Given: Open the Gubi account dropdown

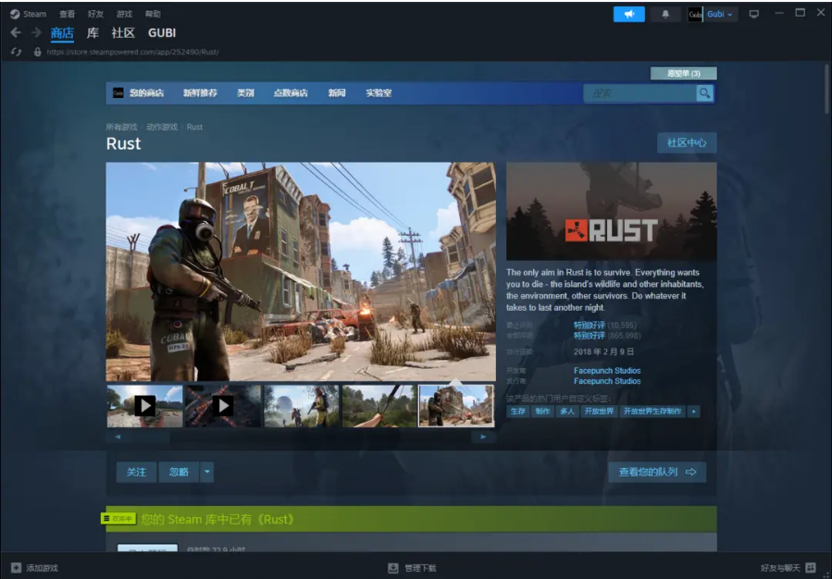Looking at the screenshot, I should [x=719, y=14].
